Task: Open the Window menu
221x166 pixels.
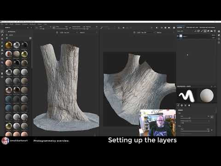Action: click(18, 24)
